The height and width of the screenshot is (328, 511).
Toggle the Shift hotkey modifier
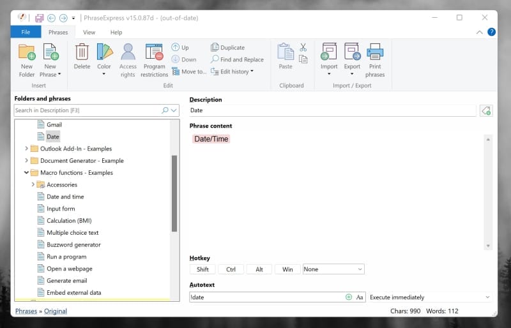tap(202, 269)
